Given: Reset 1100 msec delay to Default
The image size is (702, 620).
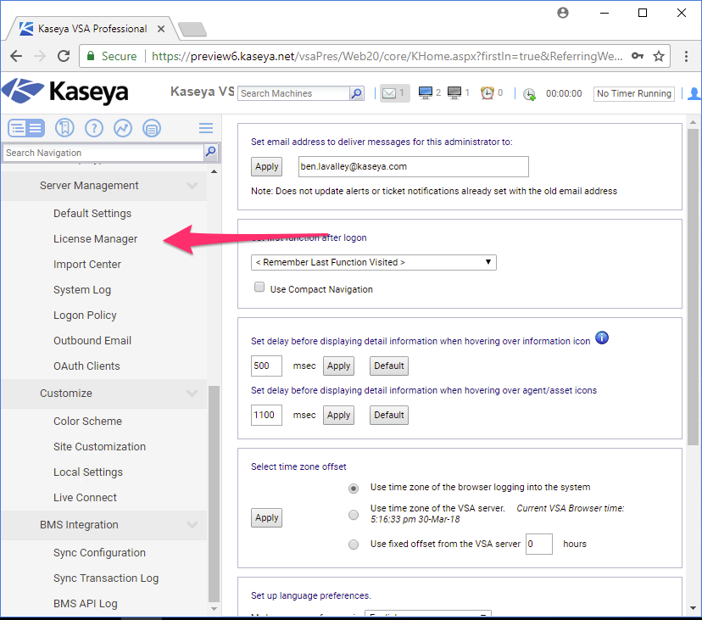Looking at the screenshot, I should pyautogui.click(x=388, y=416).
